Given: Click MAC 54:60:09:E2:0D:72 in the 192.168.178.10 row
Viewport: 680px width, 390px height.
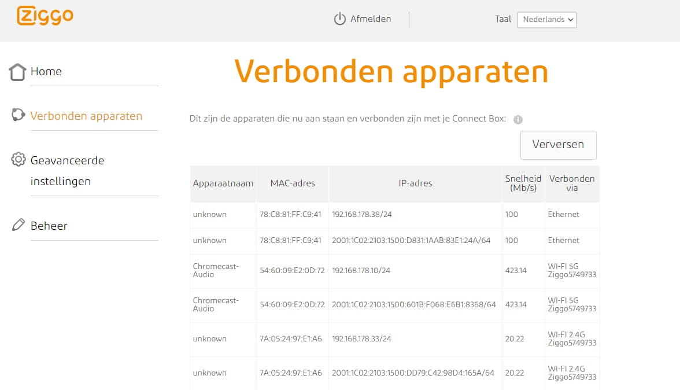Looking at the screenshot, I should 292,271.
